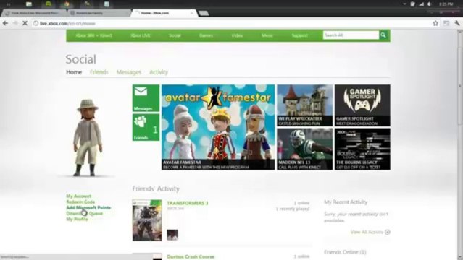The width and height of the screenshot is (463, 260).
Task: Click the green search magnifier button
Action: coord(383,35)
